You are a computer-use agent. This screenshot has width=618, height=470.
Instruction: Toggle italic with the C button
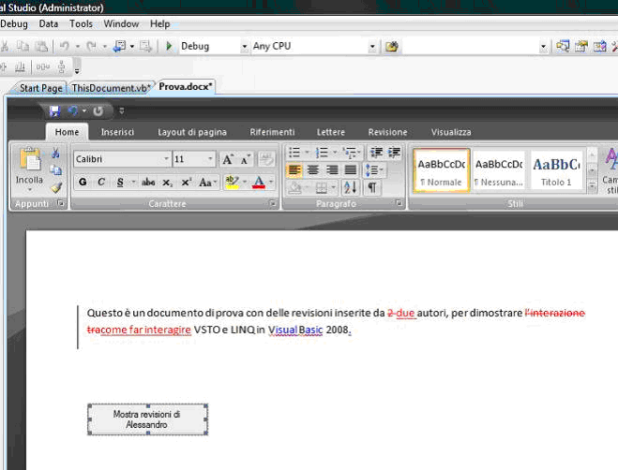pos(101,182)
